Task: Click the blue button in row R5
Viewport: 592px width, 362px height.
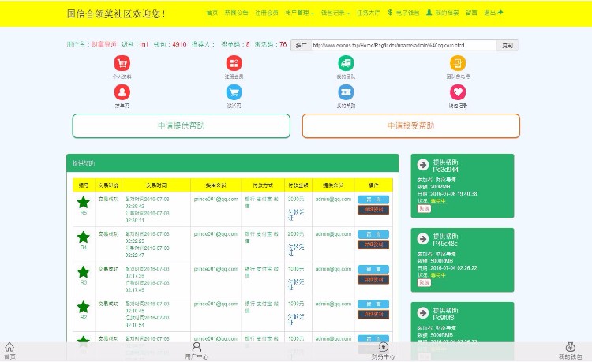Action: pos(373,200)
